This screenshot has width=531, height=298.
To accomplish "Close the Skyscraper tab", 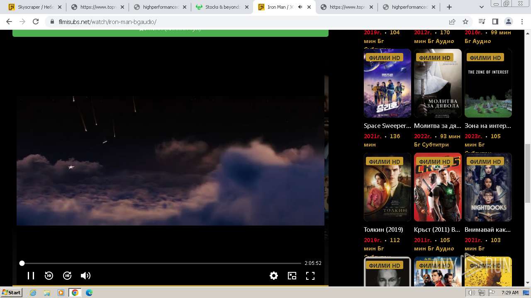I will pos(60,7).
